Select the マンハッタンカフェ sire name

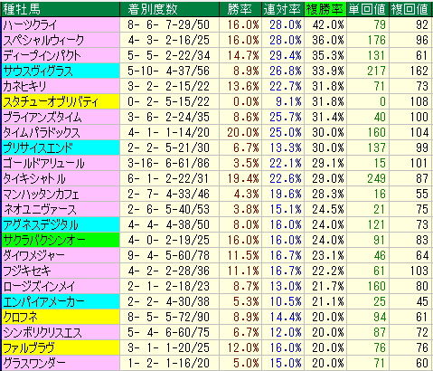click(x=41, y=194)
